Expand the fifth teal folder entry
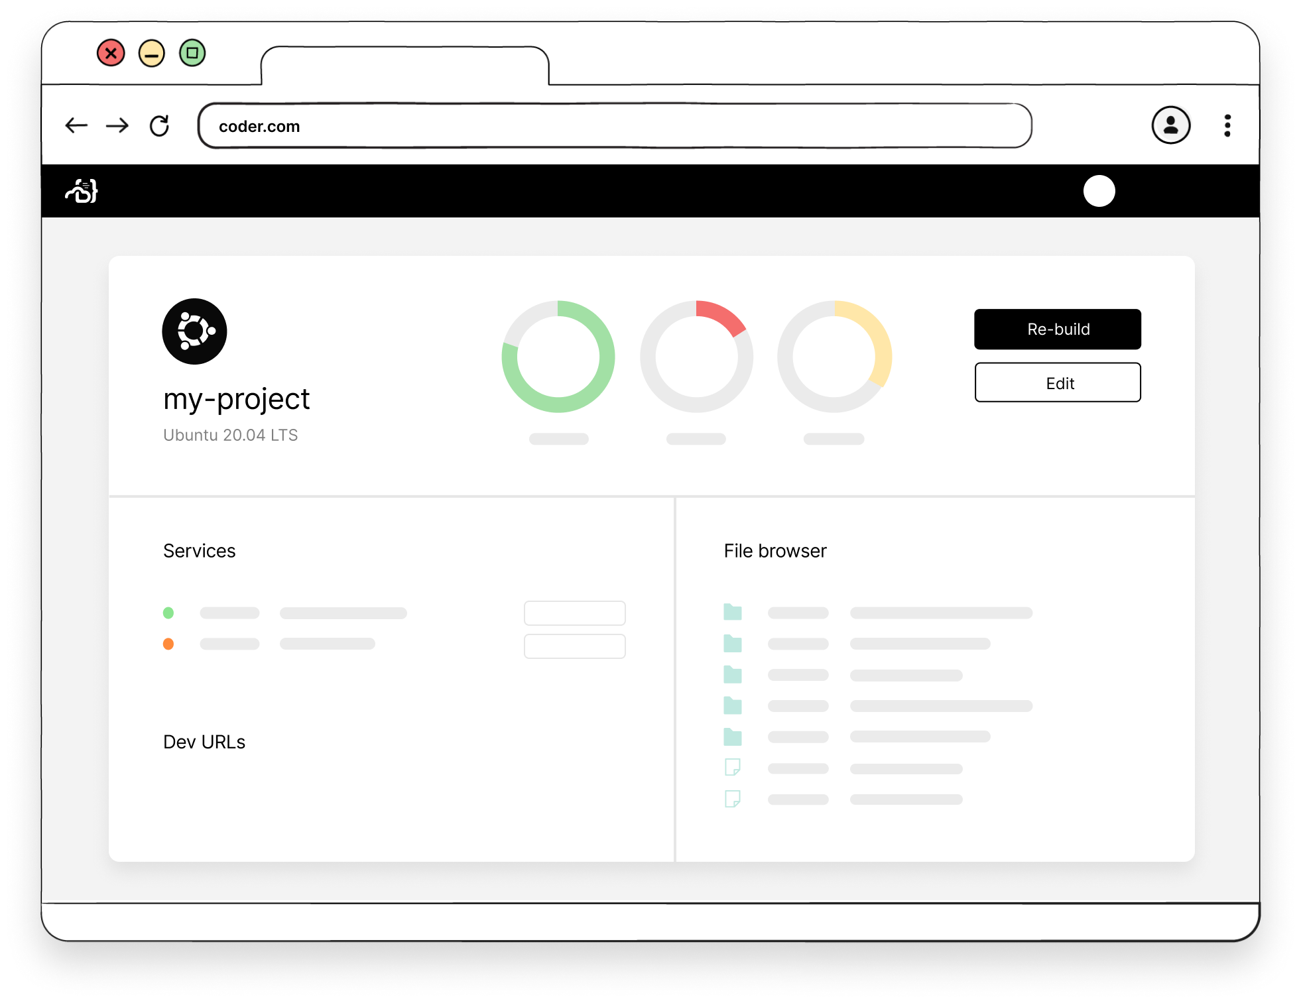This screenshot has height=1003, width=1301. tap(732, 737)
